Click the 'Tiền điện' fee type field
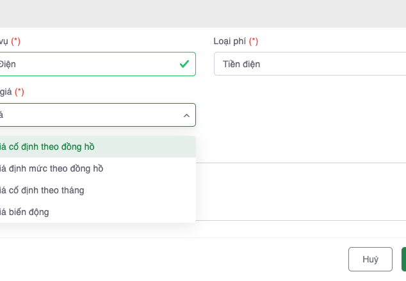This screenshot has width=406, height=281. pyautogui.click(x=307, y=64)
